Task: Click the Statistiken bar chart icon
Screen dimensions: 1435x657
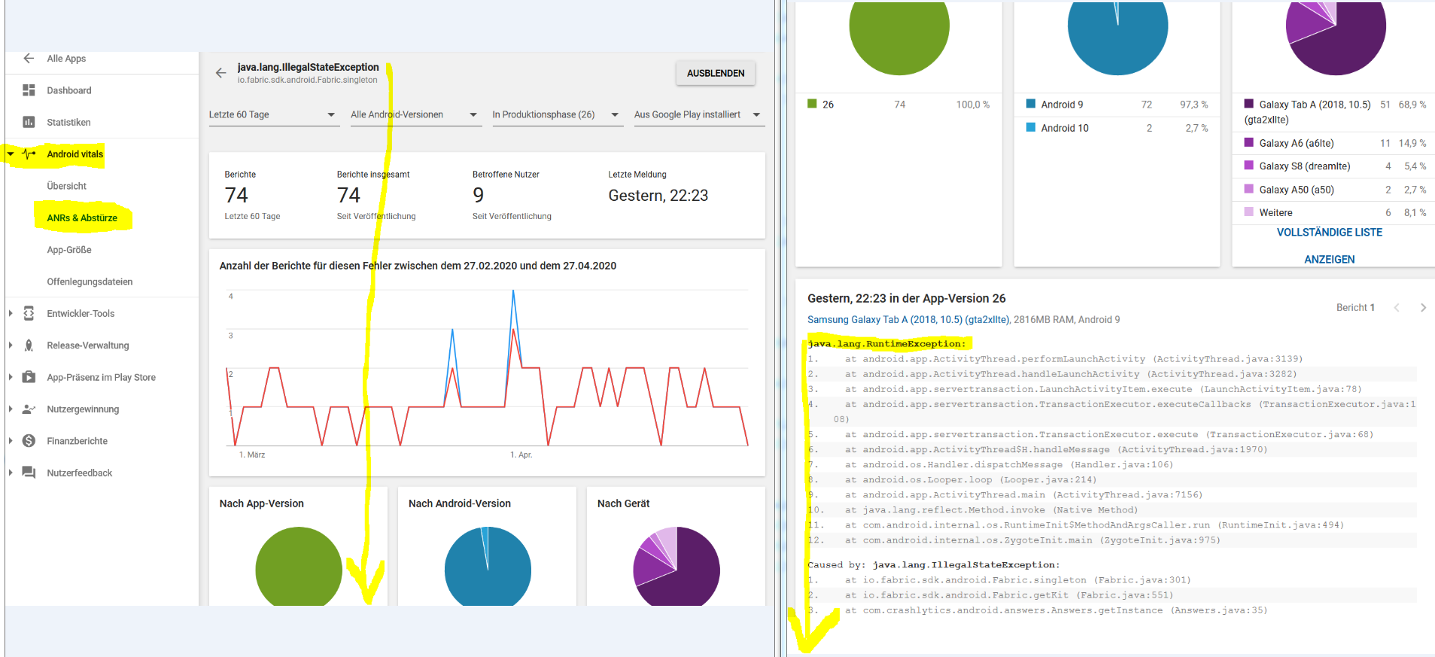Action: (29, 122)
